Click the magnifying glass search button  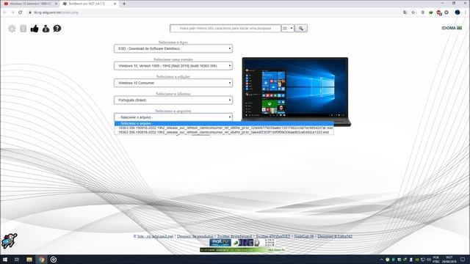[301, 28]
